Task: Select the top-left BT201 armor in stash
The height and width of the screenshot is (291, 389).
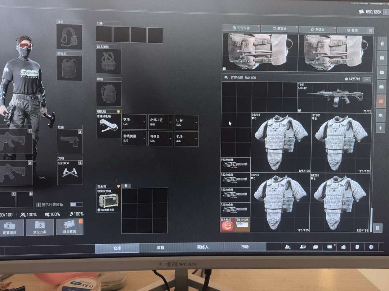Action: coord(281,143)
